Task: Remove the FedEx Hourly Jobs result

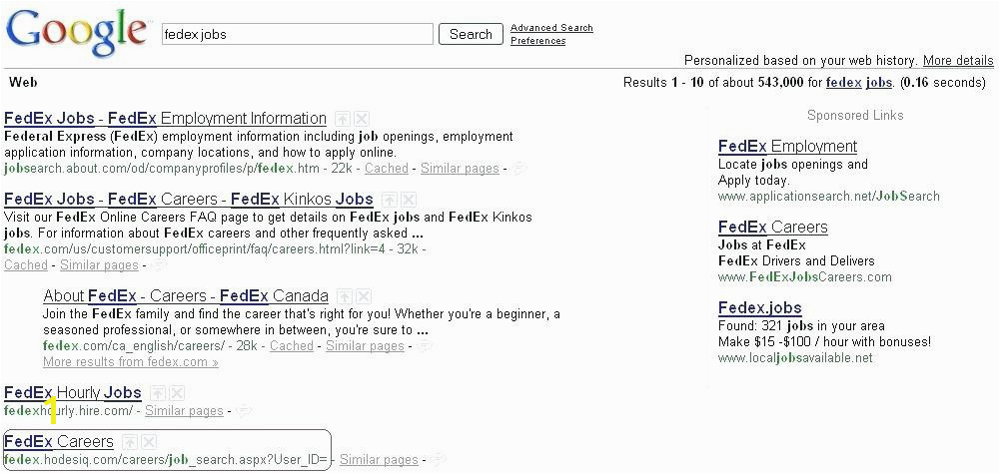Action: tap(176, 393)
